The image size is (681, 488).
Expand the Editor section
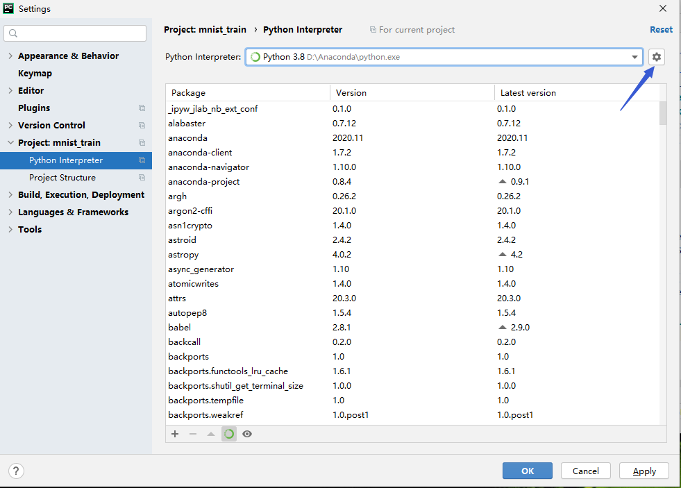[x=10, y=90]
